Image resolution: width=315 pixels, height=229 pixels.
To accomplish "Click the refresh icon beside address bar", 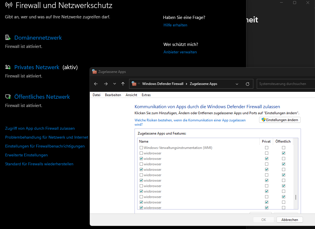I will coord(248,84).
